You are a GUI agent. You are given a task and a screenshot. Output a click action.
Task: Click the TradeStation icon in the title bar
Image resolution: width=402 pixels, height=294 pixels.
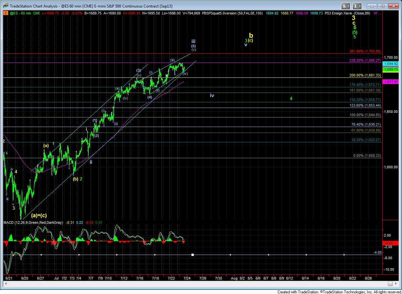point(6,6)
